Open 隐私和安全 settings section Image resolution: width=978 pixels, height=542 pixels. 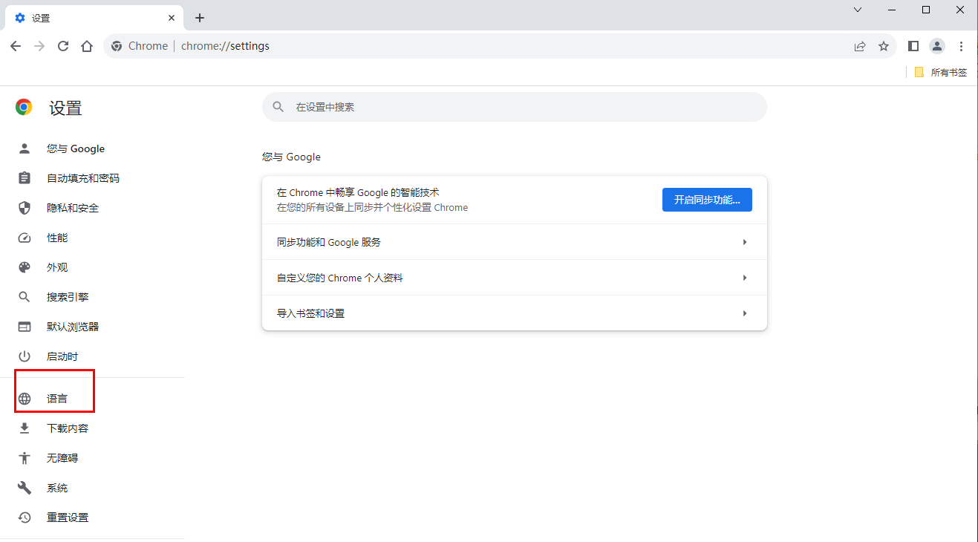[x=73, y=208]
